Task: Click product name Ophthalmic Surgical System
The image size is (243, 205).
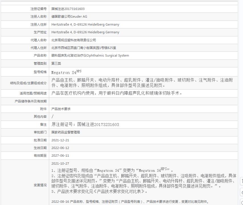Action: [90, 55]
